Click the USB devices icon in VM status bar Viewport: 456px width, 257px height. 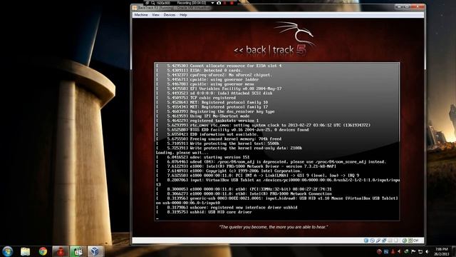point(378,241)
